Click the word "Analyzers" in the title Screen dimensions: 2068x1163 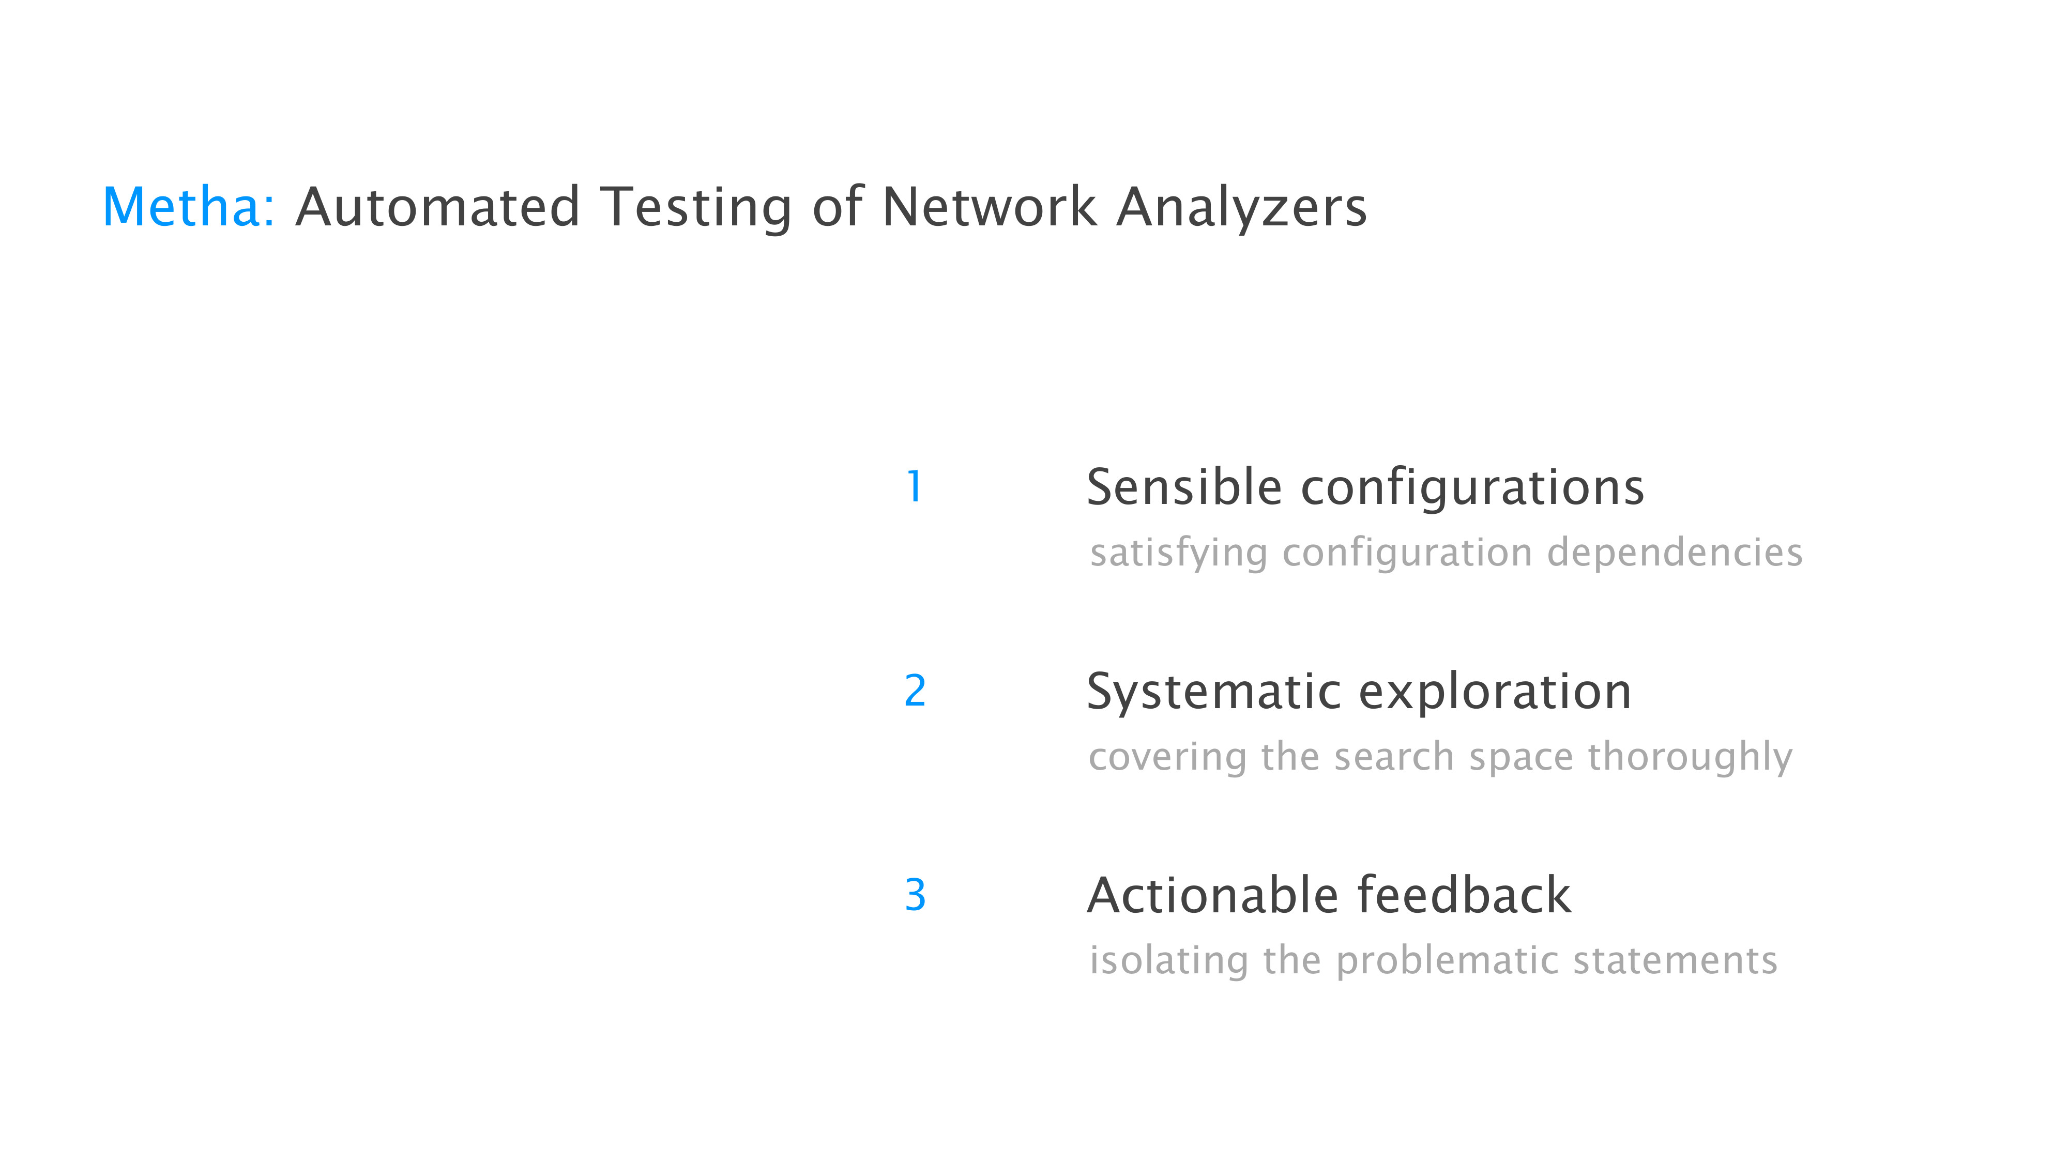tap(1242, 207)
